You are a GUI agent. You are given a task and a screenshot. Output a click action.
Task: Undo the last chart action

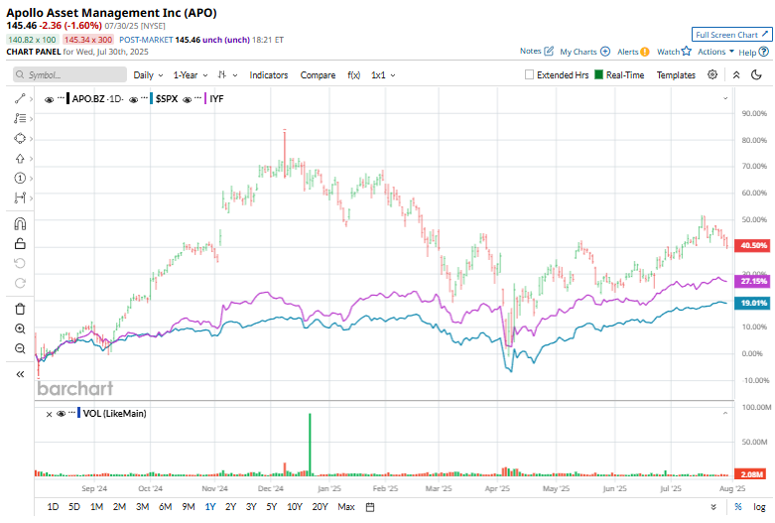coord(20,263)
